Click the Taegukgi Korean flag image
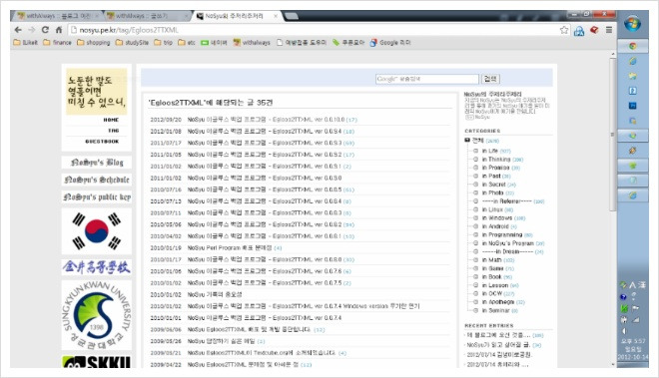659x378 pixels. click(97, 231)
